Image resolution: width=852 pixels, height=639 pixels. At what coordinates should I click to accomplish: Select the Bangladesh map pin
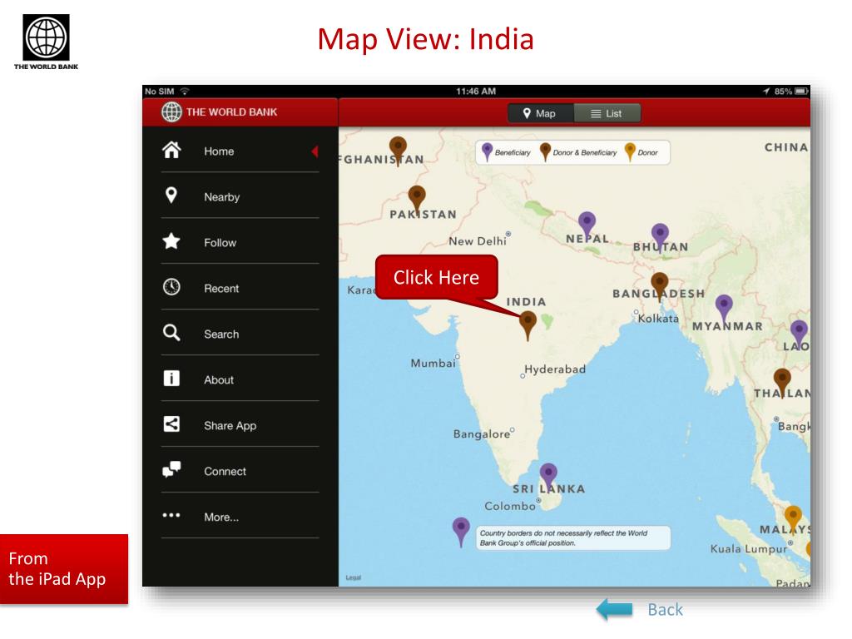click(x=660, y=286)
